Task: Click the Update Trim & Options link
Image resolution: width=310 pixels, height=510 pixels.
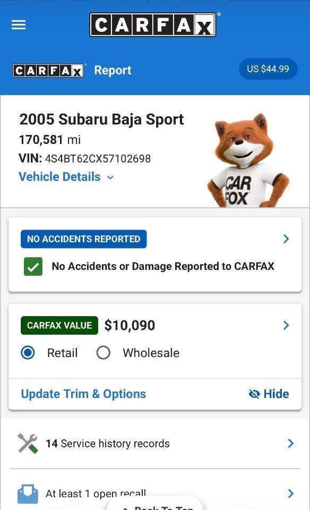Action: pyautogui.click(x=83, y=394)
